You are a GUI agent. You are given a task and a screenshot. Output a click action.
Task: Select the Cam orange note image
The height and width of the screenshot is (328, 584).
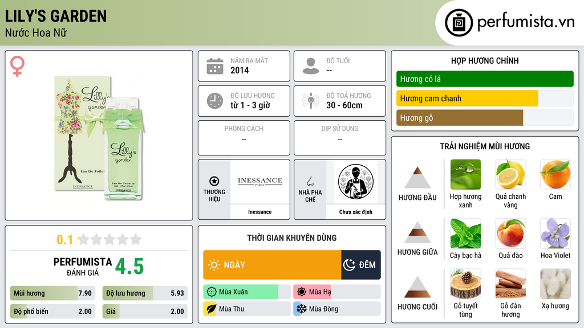(x=555, y=174)
